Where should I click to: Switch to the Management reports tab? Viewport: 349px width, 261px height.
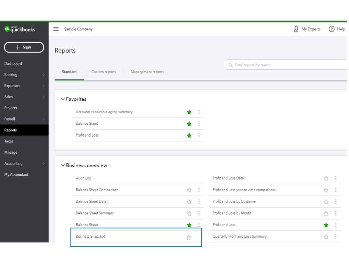point(147,72)
